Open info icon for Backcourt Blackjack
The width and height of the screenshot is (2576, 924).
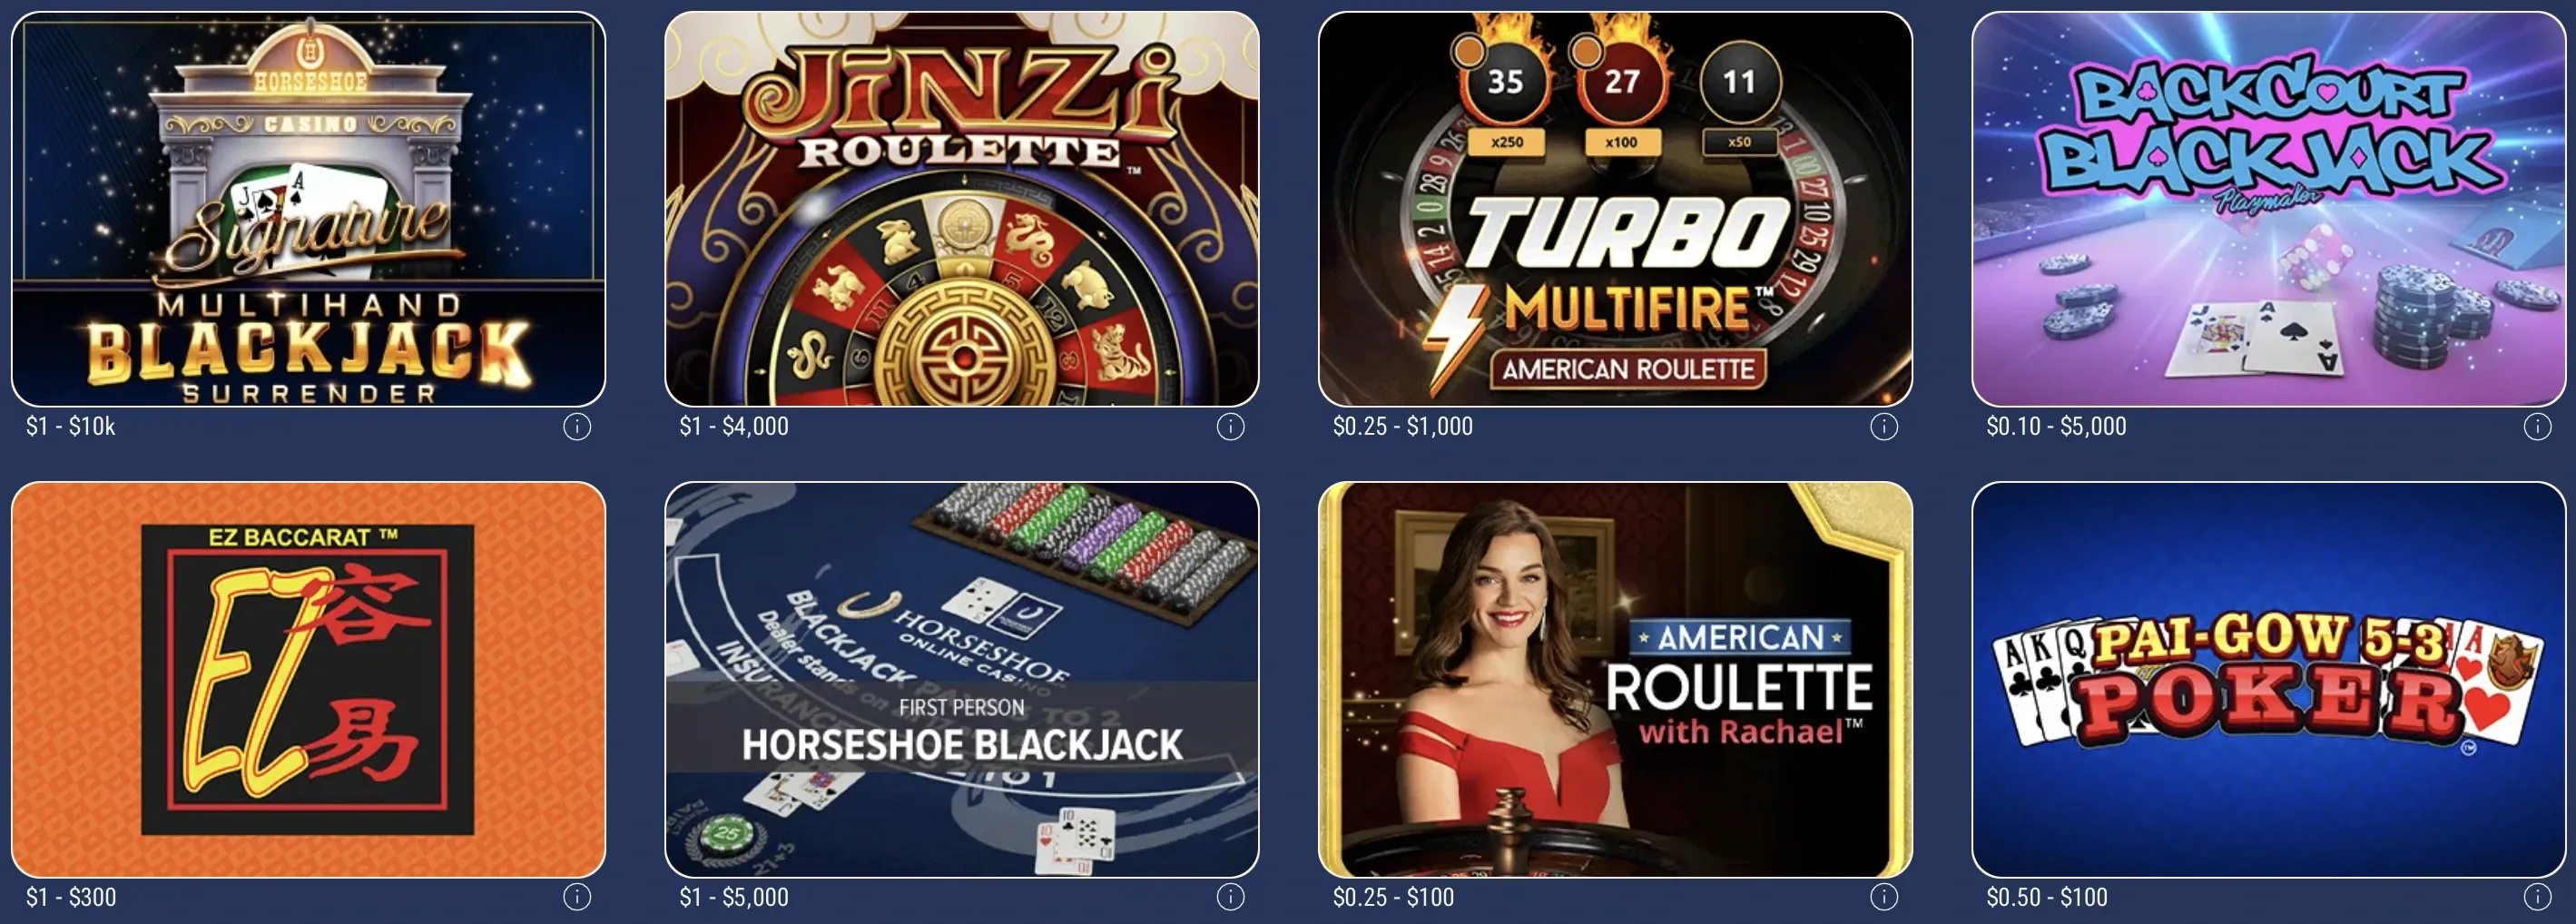2537,427
